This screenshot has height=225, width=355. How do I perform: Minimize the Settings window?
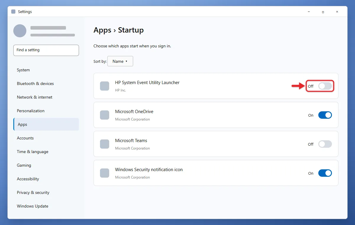coord(309,12)
